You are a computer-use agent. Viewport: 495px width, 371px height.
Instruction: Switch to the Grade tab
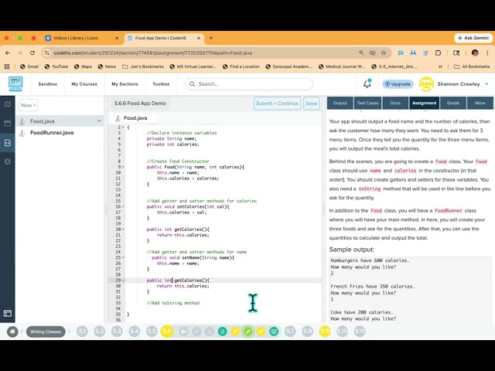(x=453, y=103)
